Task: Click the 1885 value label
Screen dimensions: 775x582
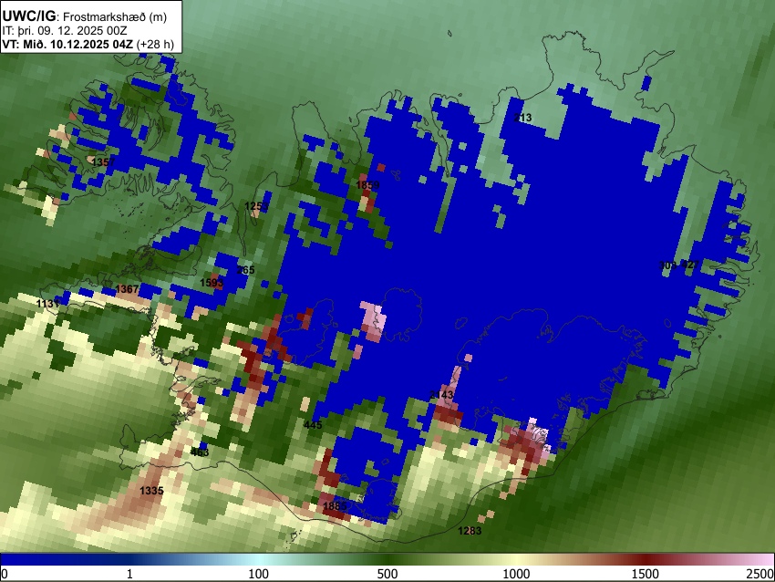Action: (335, 506)
